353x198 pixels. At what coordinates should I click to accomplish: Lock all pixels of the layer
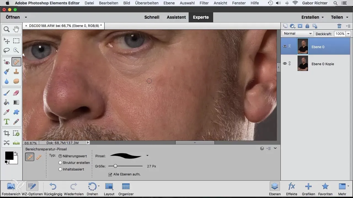click(x=307, y=26)
